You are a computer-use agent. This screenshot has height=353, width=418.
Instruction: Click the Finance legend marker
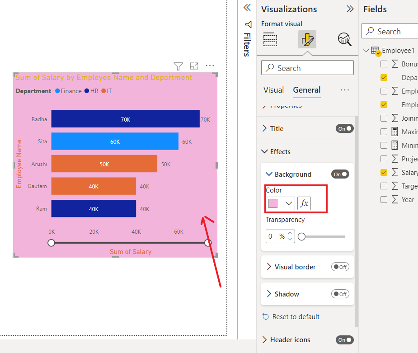coord(57,91)
